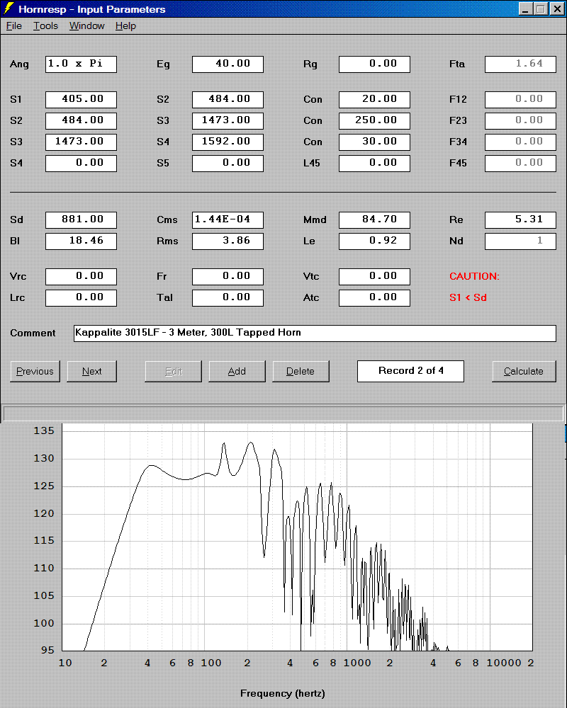567x708 pixels.
Task: Open the Help menu
Action: (125, 26)
